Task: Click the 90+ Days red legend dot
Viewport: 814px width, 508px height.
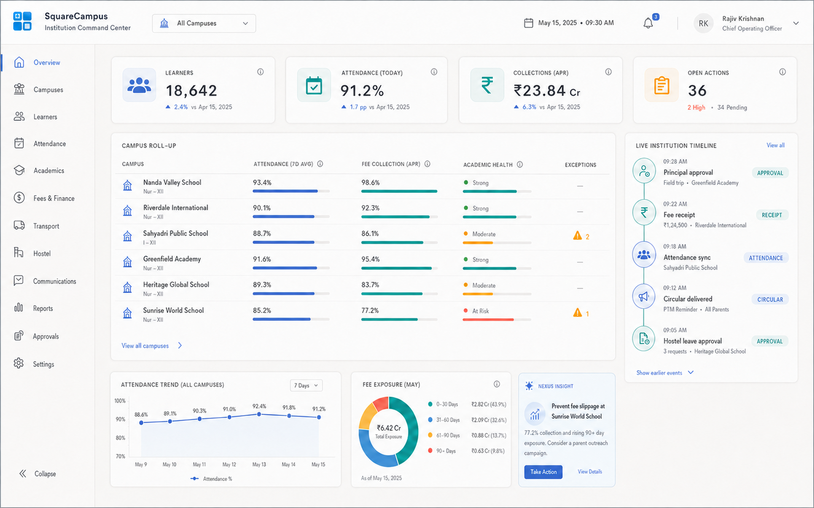Action: tap(430, 451)
